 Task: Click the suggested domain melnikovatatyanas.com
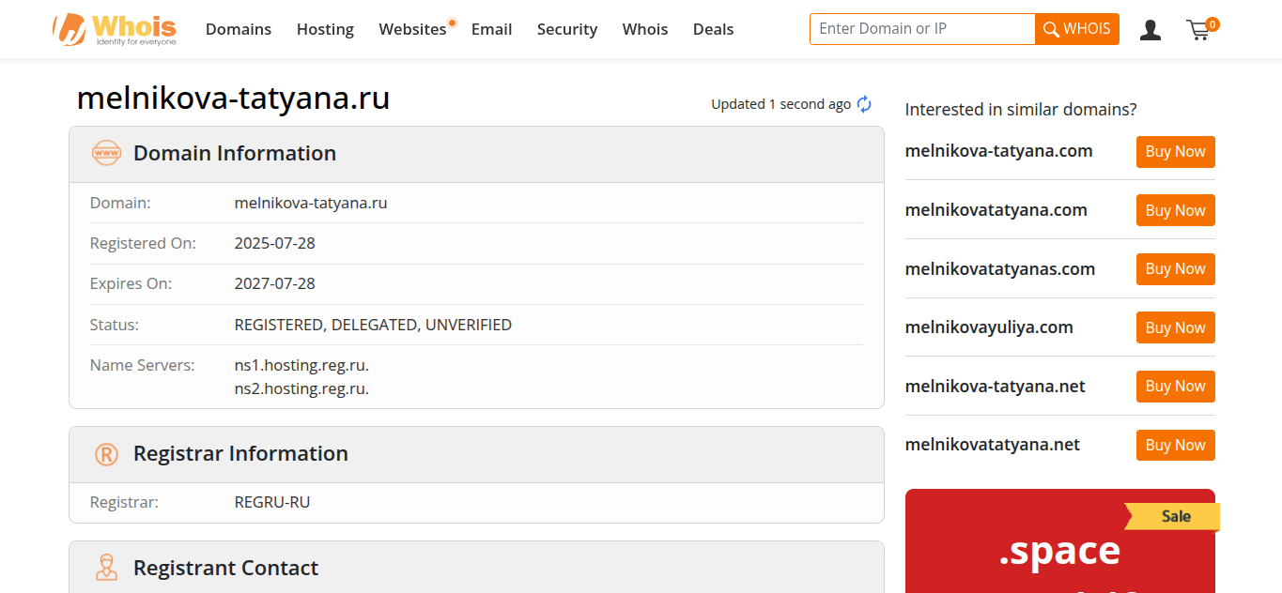tap(1000, 269)
